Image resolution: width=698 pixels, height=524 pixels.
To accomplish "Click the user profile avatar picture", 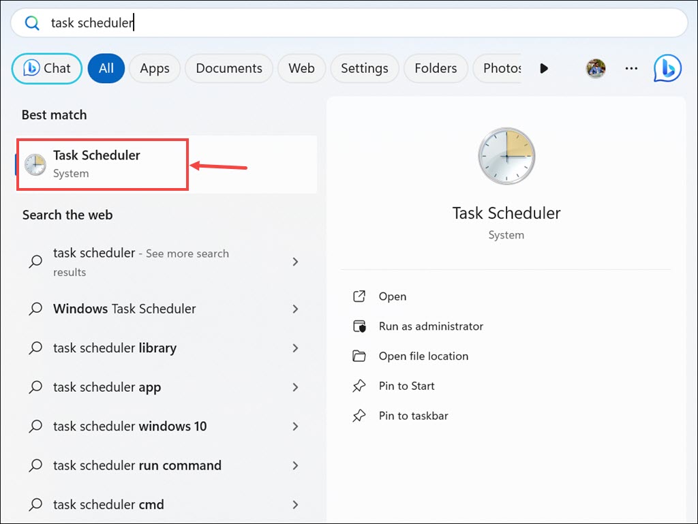I will coord(596,68).
